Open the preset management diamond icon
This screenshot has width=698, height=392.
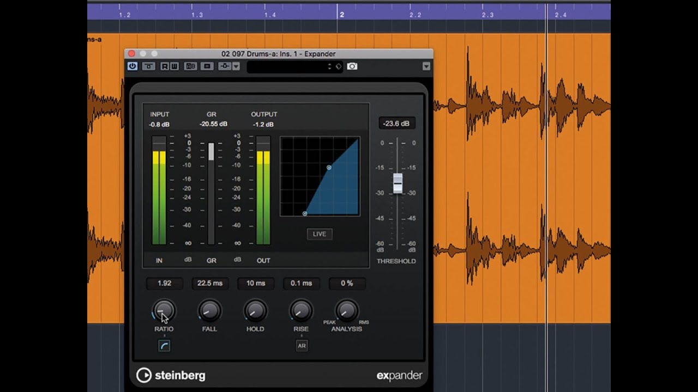338,66
